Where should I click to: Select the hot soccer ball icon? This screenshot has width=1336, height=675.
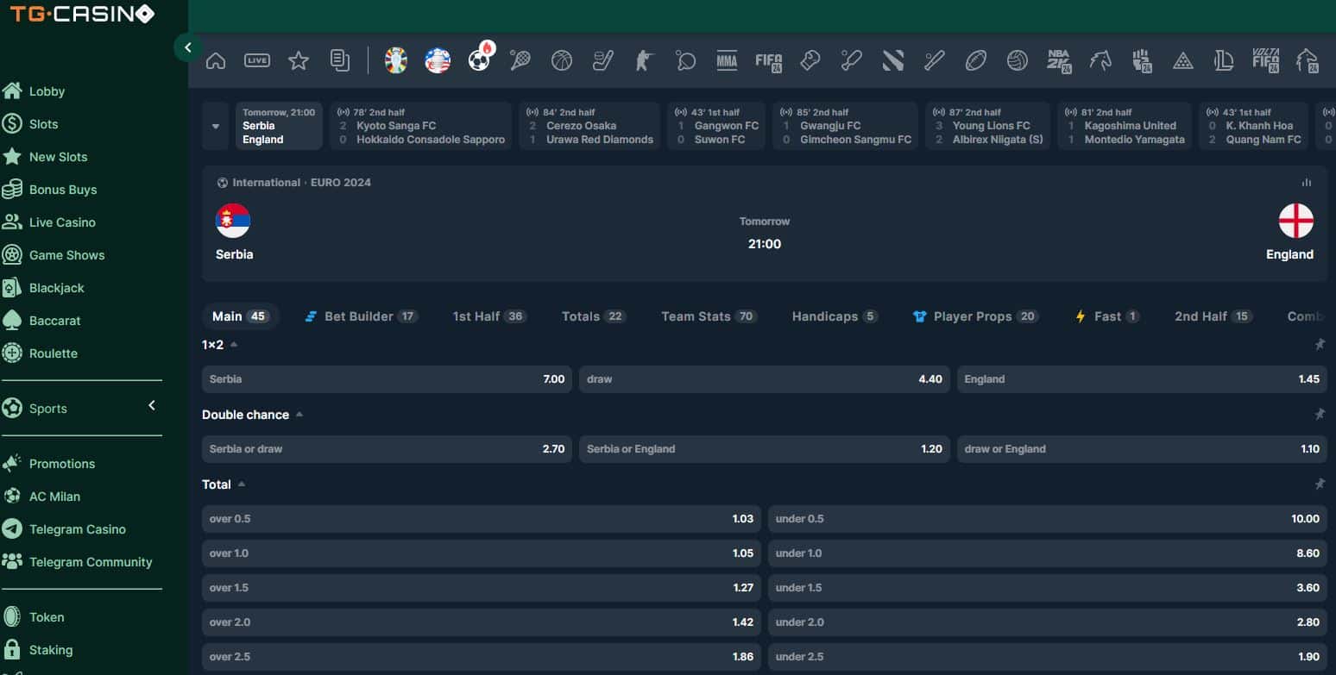[481, 58]
